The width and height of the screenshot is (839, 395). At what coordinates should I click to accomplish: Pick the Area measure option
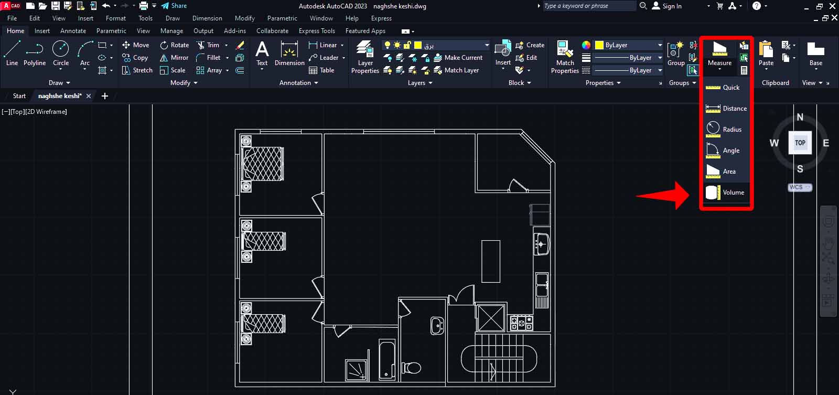pos(725,172)
